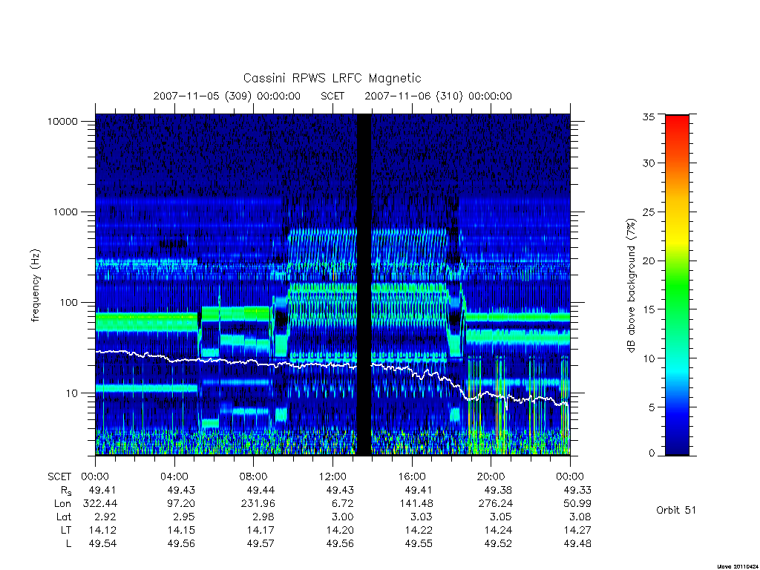
Task: Click the '100' frequency tick label
Action: click(x=68, y=303)
